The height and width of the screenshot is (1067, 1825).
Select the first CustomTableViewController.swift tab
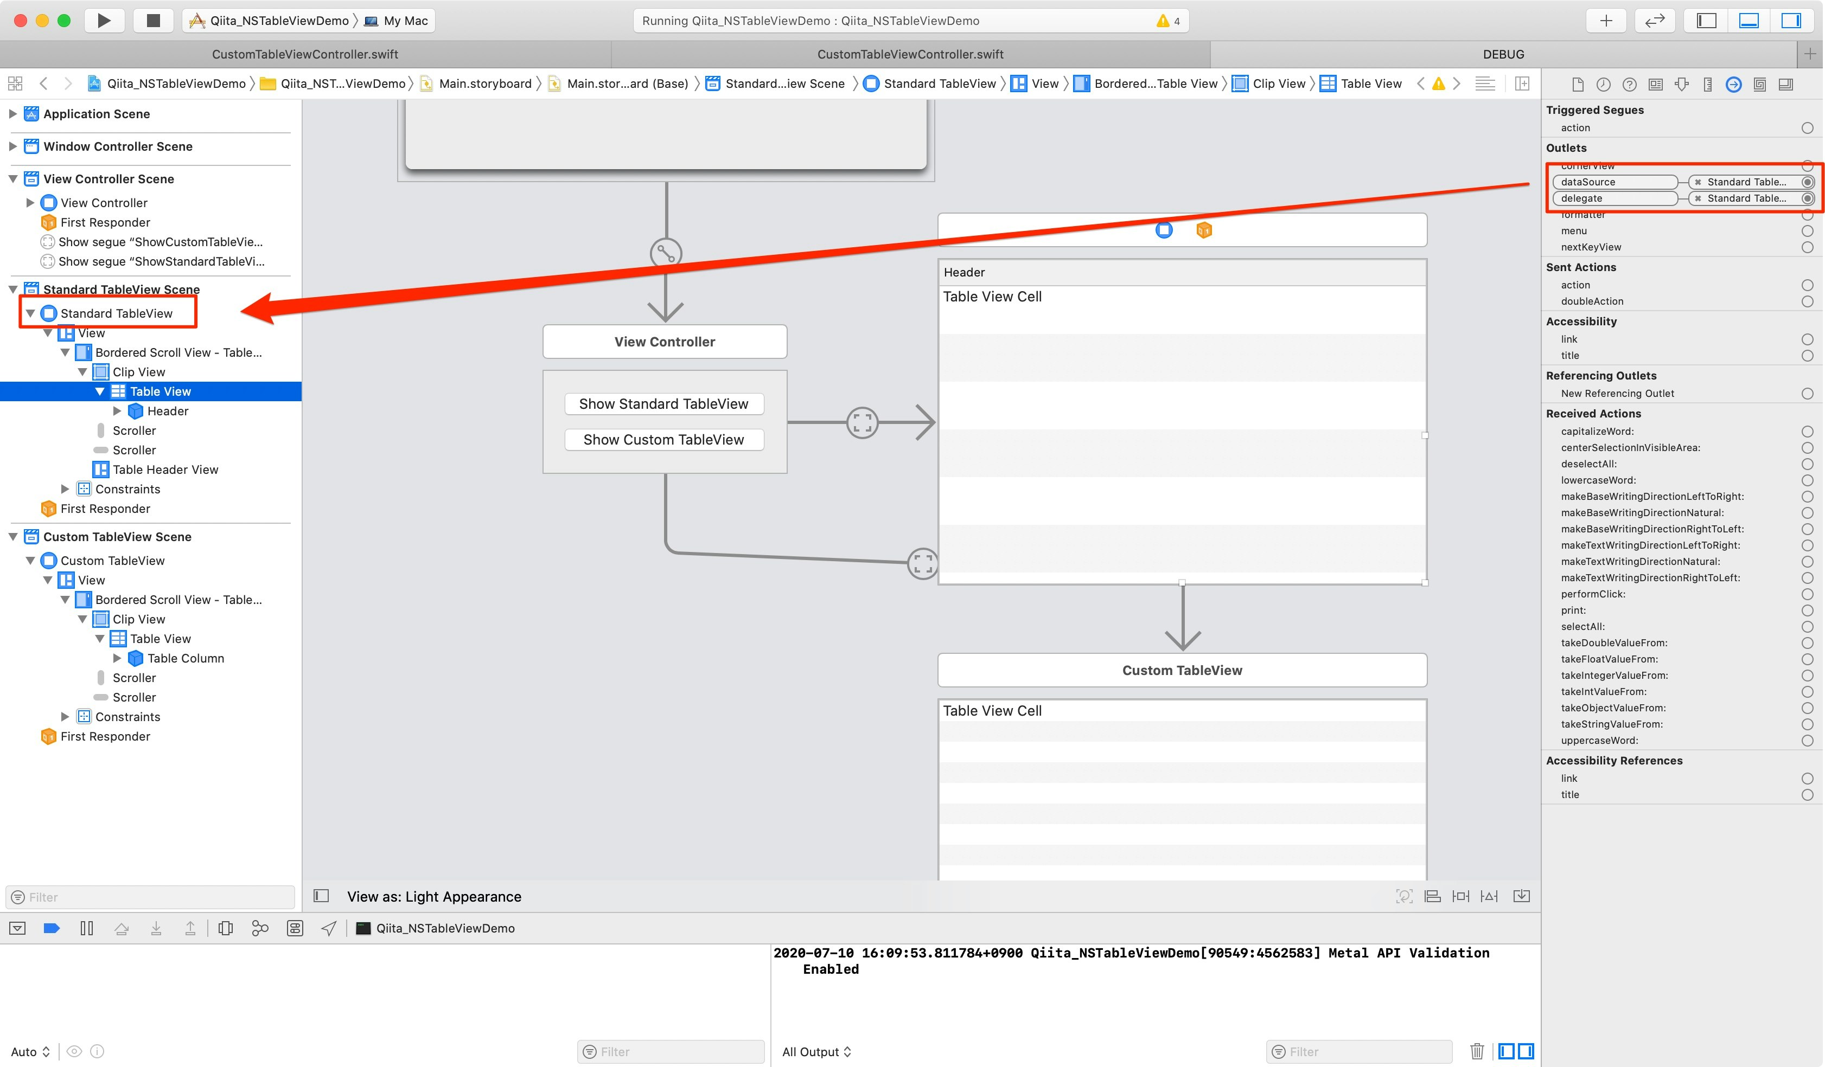click(305, 54)
